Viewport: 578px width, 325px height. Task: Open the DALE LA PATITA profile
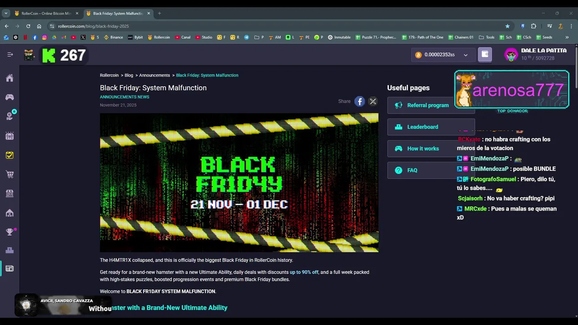point(535,55)
